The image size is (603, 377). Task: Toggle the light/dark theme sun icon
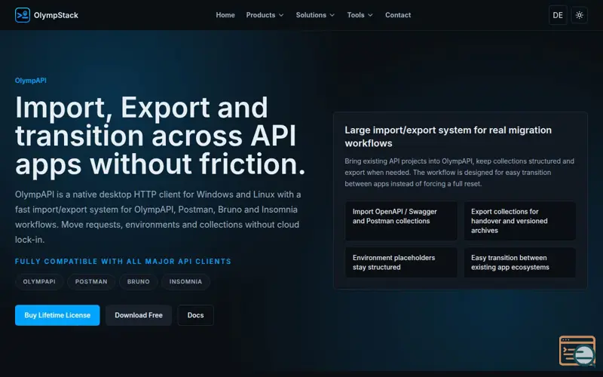tap(579, 15)
